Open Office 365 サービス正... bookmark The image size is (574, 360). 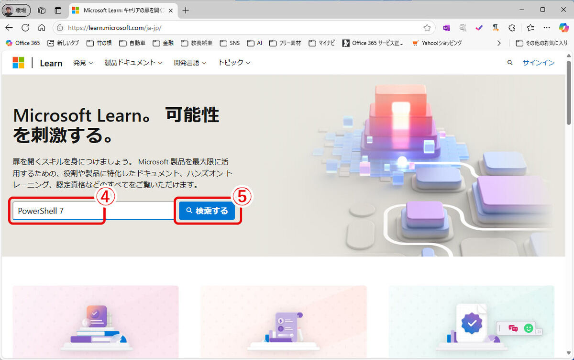coord(374,43)
